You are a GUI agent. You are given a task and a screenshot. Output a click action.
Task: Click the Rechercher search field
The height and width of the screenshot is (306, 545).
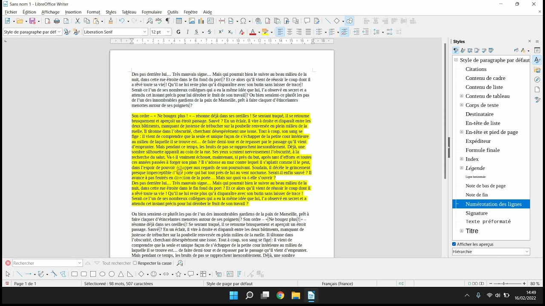coord(47,263)
